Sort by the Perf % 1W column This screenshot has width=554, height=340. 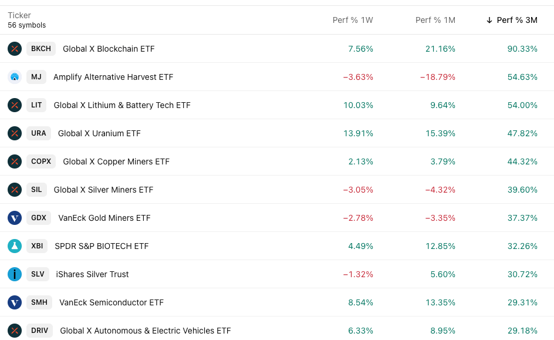pos(353,20)
